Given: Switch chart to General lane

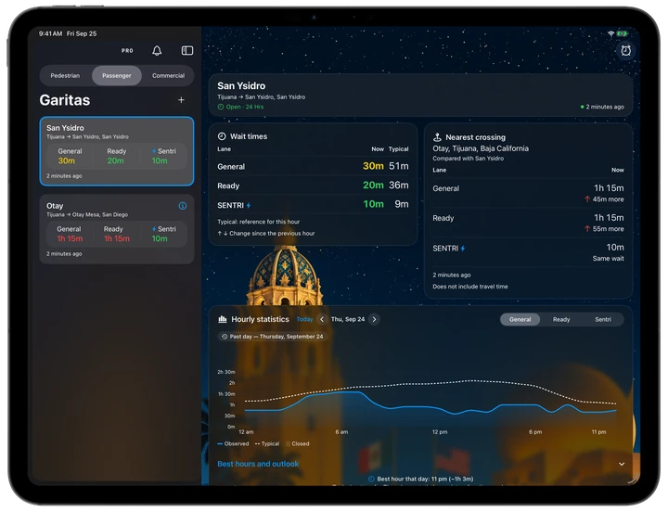Looking at the screenshot, I should click(x=520, y=319).
